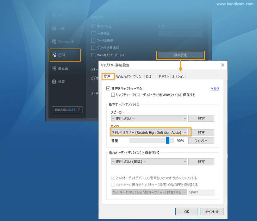Toggle 一時停止 hotkey checkbox
The image size is (257, 221).
pyautogui.click(x=93, y=33)
